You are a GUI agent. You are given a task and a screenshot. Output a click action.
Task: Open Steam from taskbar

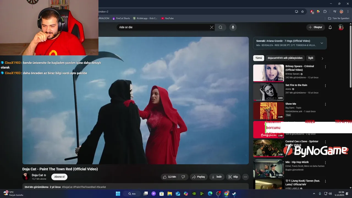234,194
